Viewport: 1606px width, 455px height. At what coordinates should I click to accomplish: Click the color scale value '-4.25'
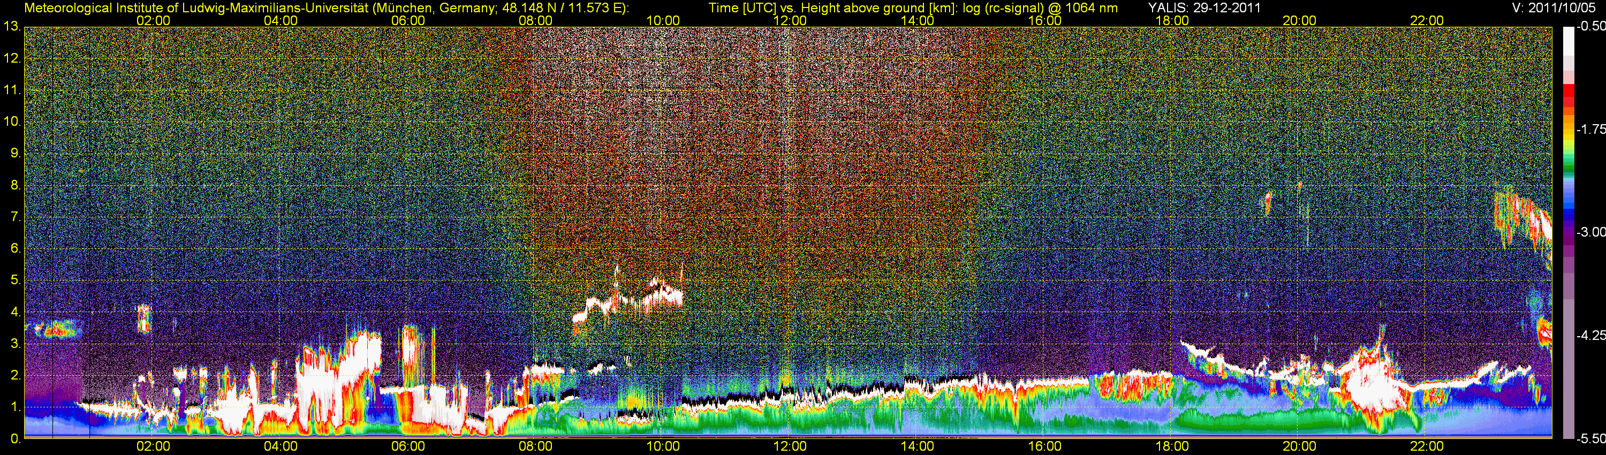[x=1590, y=336]
